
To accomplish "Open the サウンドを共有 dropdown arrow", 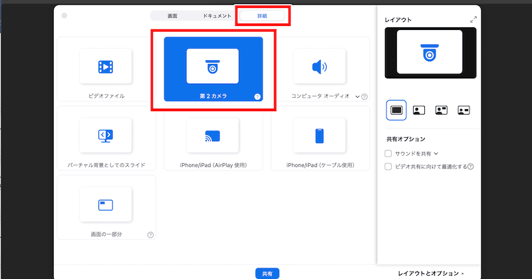I will point(436,153).
